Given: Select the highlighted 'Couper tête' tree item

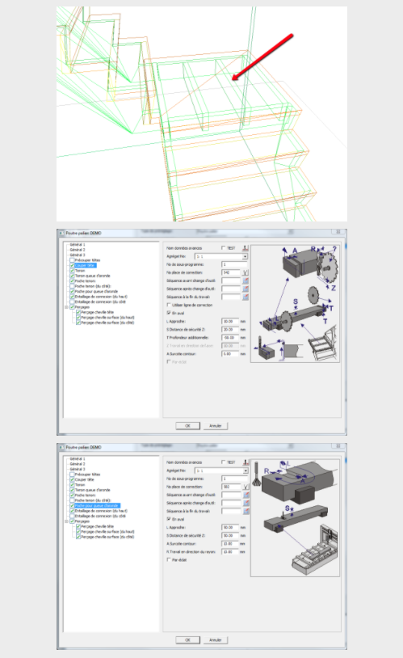Looking at the screenshot, I should pyautogui.click(x=85, y=265).
